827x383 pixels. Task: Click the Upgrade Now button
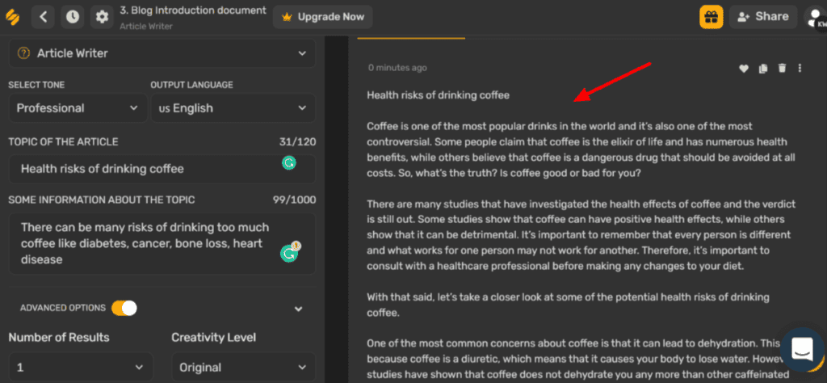[x=322, y=16]
